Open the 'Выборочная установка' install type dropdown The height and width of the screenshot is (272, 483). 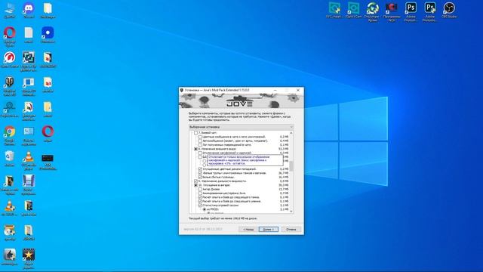(x=241, y=127)
